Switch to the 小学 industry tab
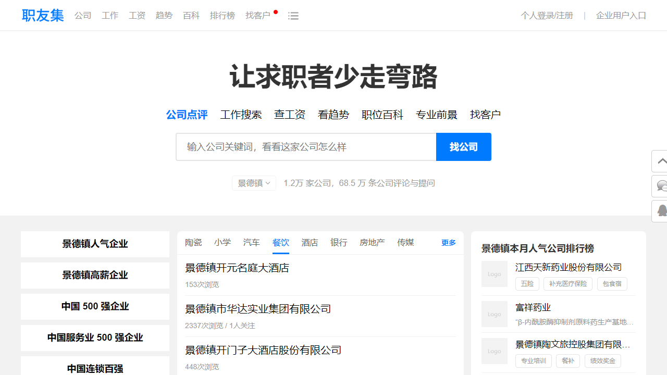Image resolution: width=667 pixels, height=375 pixels. [223, 243]
